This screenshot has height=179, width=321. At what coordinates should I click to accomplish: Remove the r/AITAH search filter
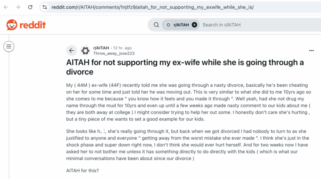click(x=194, y=25)
